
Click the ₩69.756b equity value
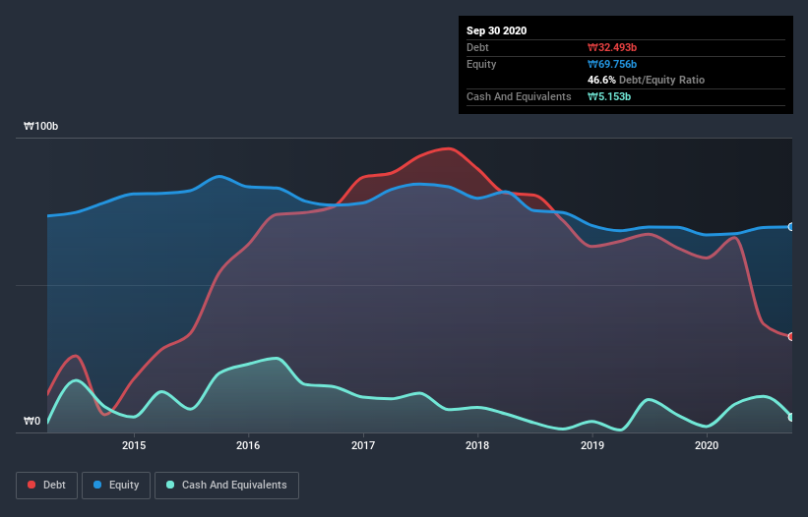pyautogui.click(x=612, y=64)
